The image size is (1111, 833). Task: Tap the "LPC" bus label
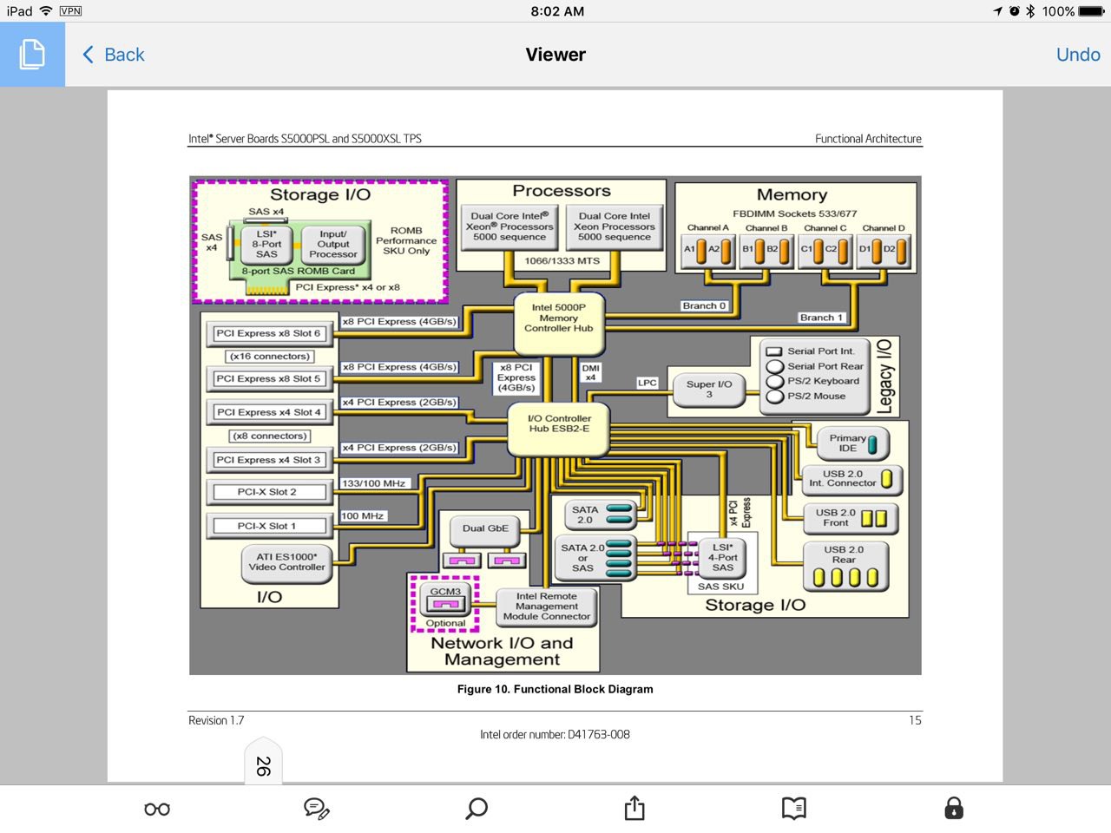(x=648, y=383)
